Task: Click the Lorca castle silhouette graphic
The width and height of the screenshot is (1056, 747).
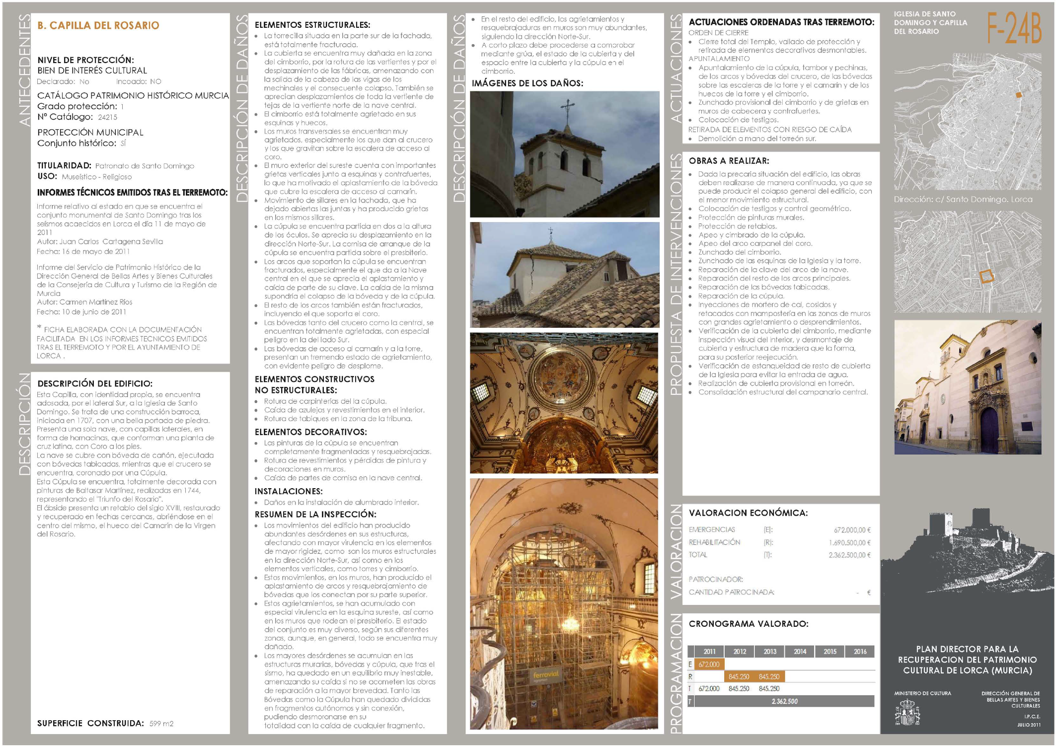Action: 968,550
